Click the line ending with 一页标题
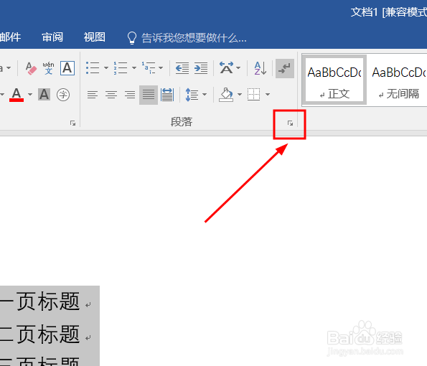 coord(46,301)
